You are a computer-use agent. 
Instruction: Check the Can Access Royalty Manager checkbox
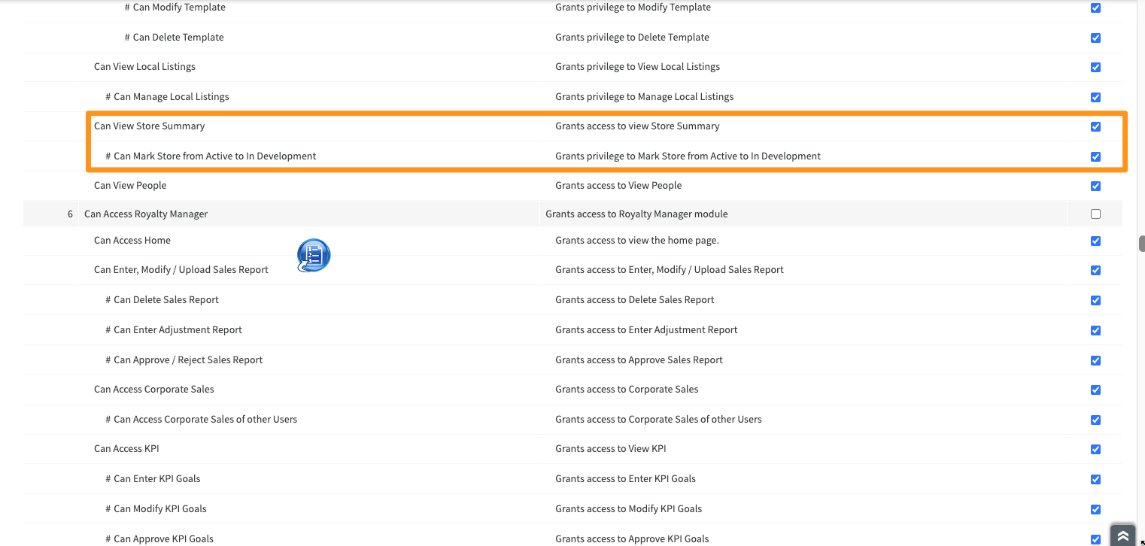1095,214
